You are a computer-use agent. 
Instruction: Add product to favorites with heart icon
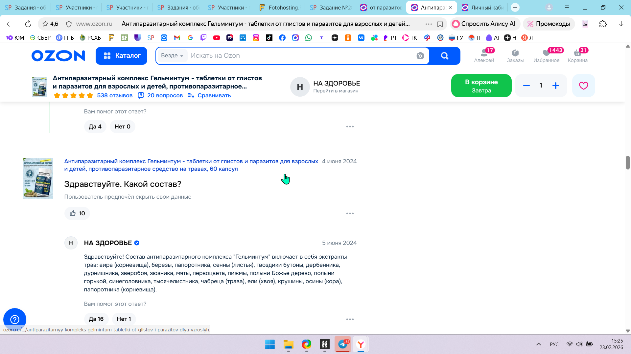583,86
